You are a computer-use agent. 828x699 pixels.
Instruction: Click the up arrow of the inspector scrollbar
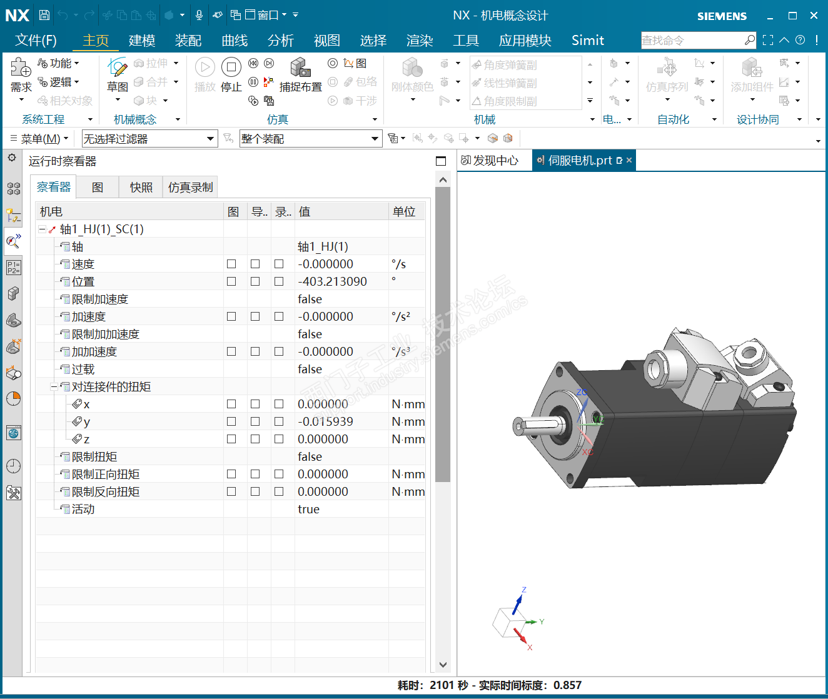click(443, 180)
